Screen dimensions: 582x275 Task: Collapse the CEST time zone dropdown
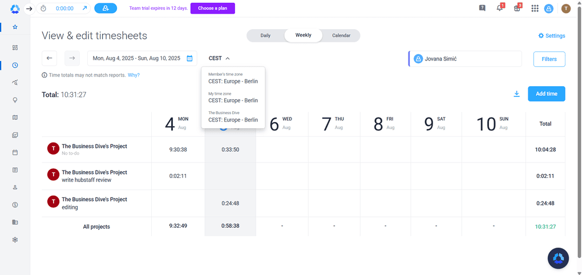tap(219, 58)
